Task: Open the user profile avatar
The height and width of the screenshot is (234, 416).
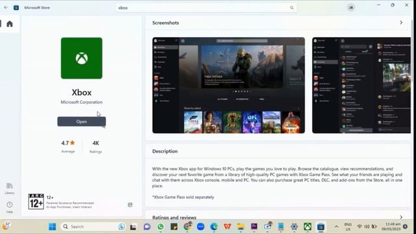Action: point(351,8)
